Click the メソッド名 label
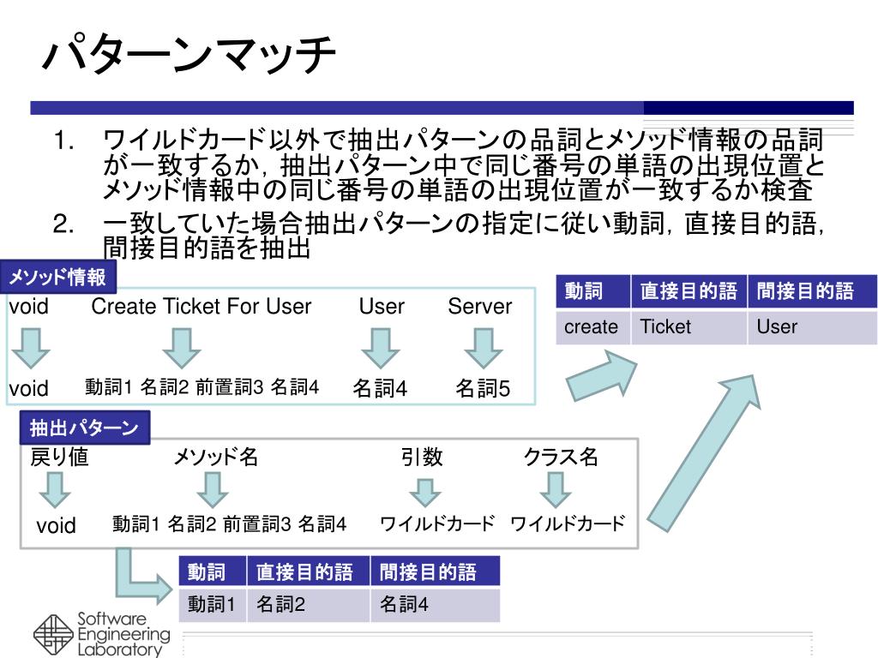This screenshot has height=658, width=878. click(x=215, y=457)
